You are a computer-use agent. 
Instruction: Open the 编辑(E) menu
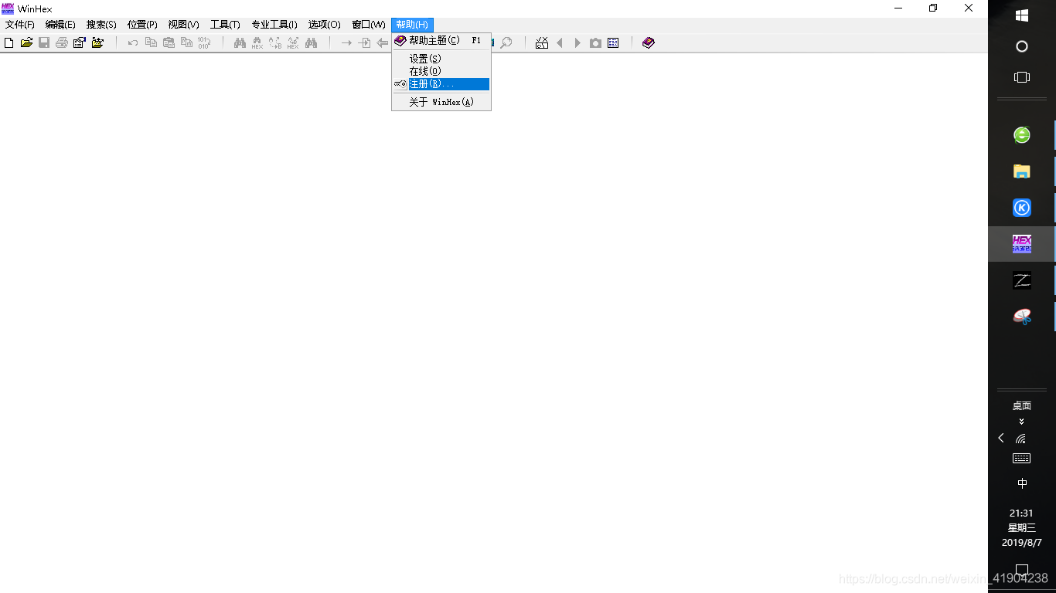coord(60,25)
